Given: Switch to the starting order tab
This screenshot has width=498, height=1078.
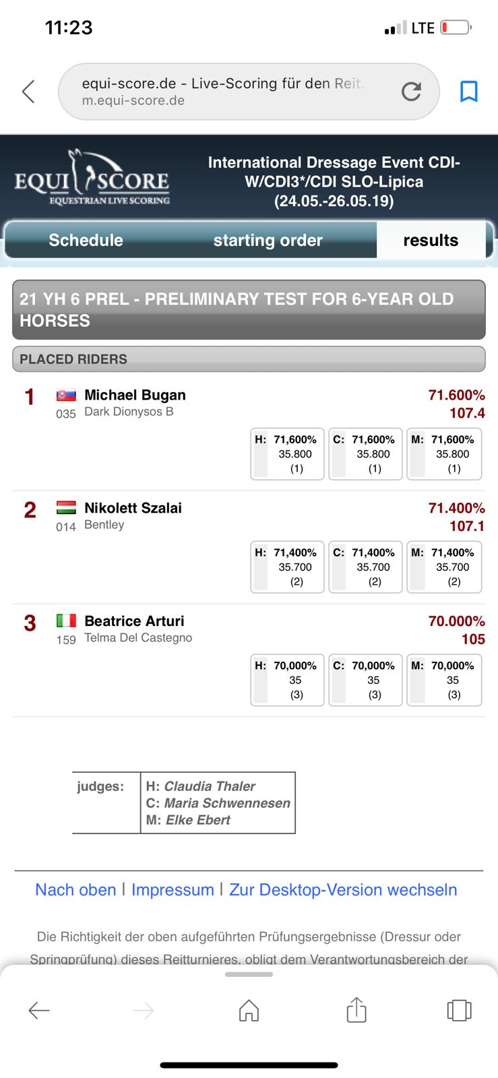Looking at the screenshot, I should [268, 241].
